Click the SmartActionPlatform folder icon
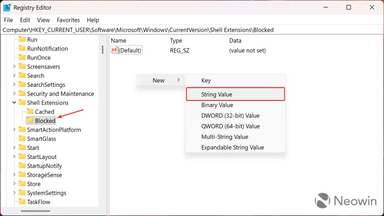Viewport: 384px width, 216px height. coord(22,130)
